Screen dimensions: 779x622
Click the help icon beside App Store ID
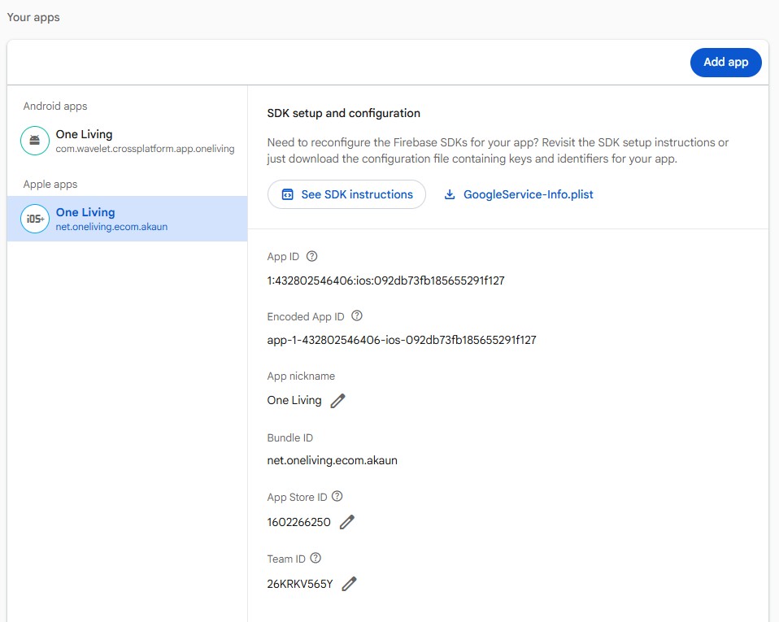(337, 496)
